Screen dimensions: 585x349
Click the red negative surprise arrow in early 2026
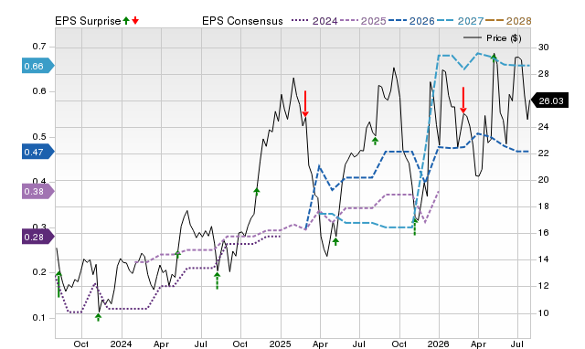pos(463,100)
